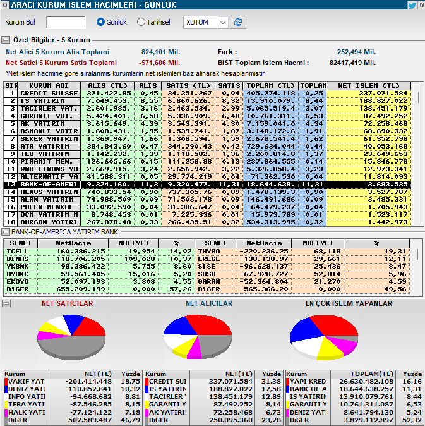The image size is (425, 426).
Task: Select the POLEN MENKUL row
Action: coord(207,207)
